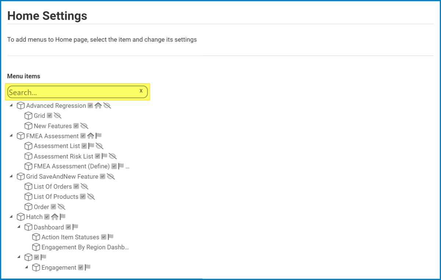Viewport: 441px width, 280px height.
Task: Click home icon beside Hatch
Action: [55, 217]
